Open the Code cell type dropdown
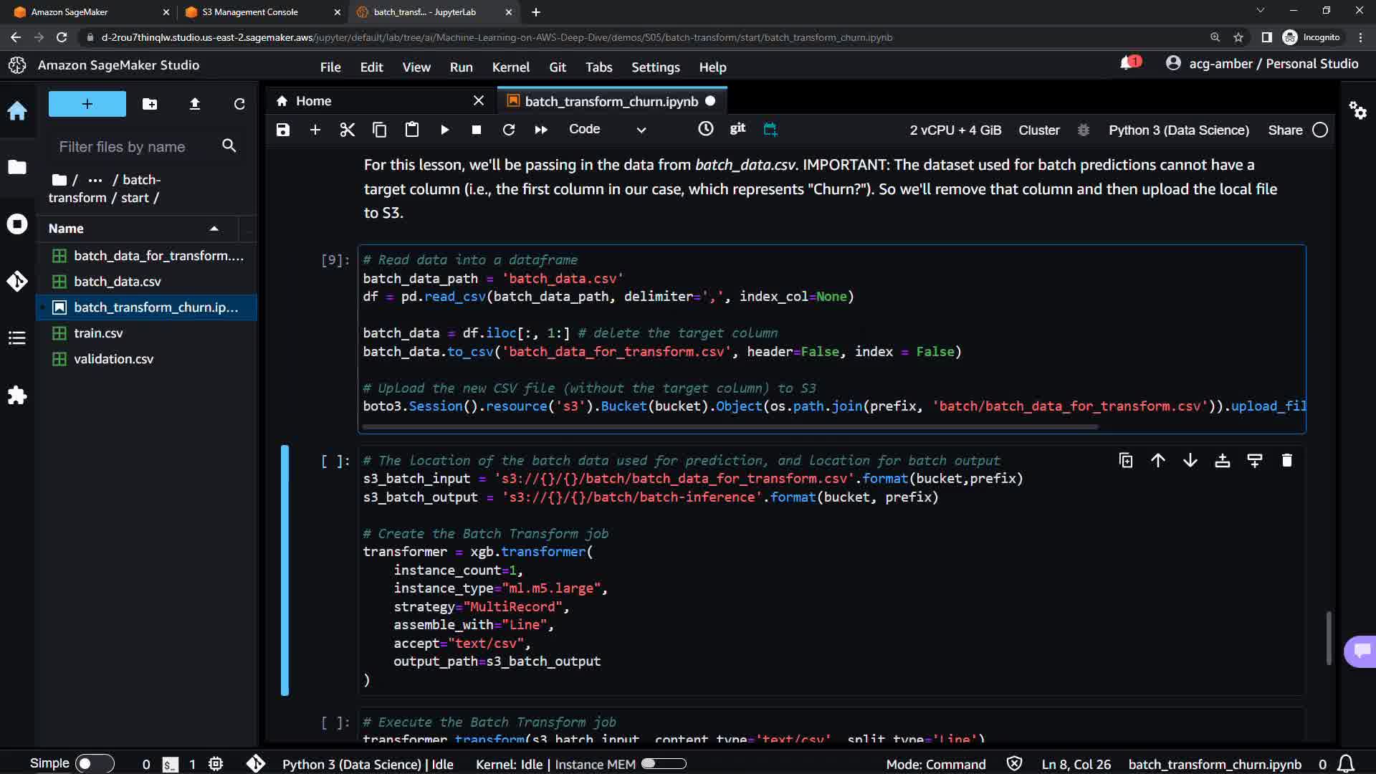Viewport: 1376px width, 774px height. (x=606, y=130)
